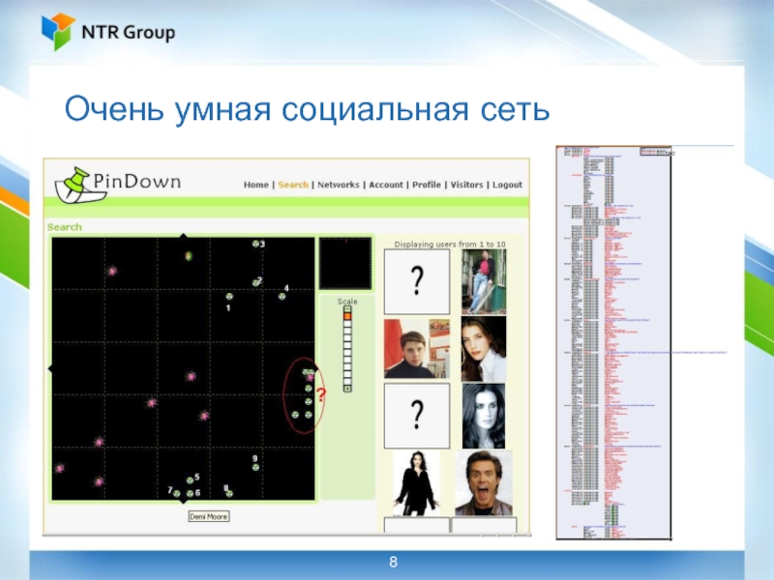
Task: Pan the map up with top arrow
Action: coord(183,236)
